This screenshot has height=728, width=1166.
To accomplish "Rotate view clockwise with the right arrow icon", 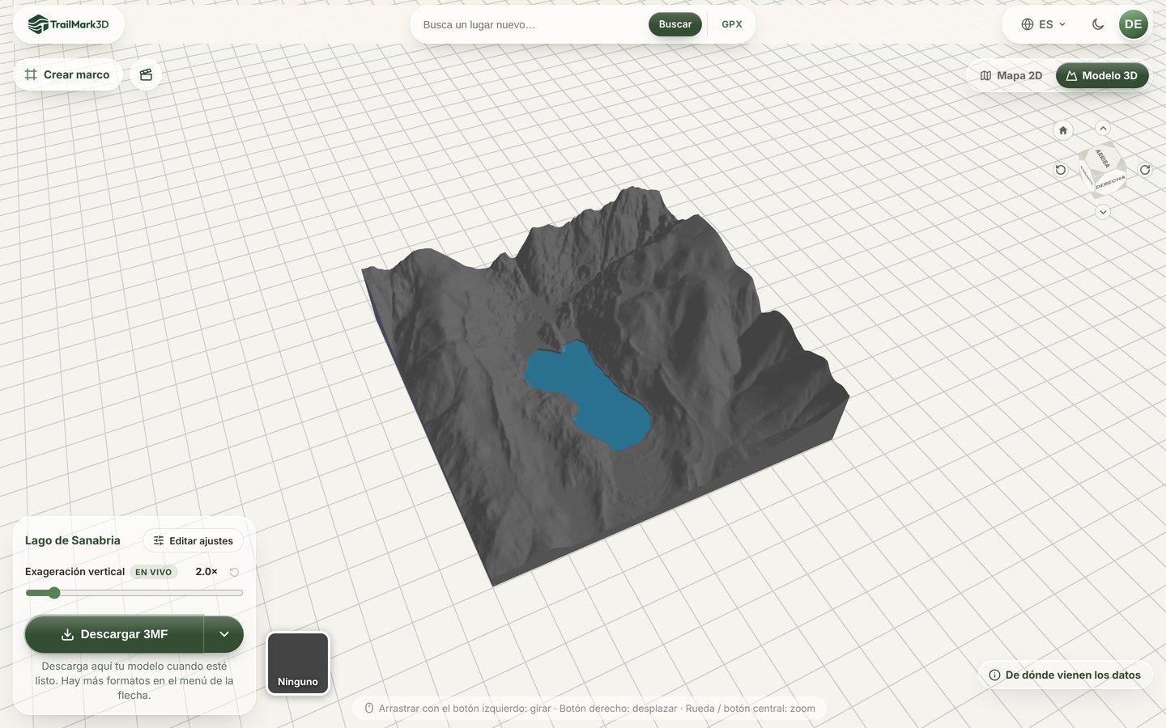I will (x=1145, y=170).
